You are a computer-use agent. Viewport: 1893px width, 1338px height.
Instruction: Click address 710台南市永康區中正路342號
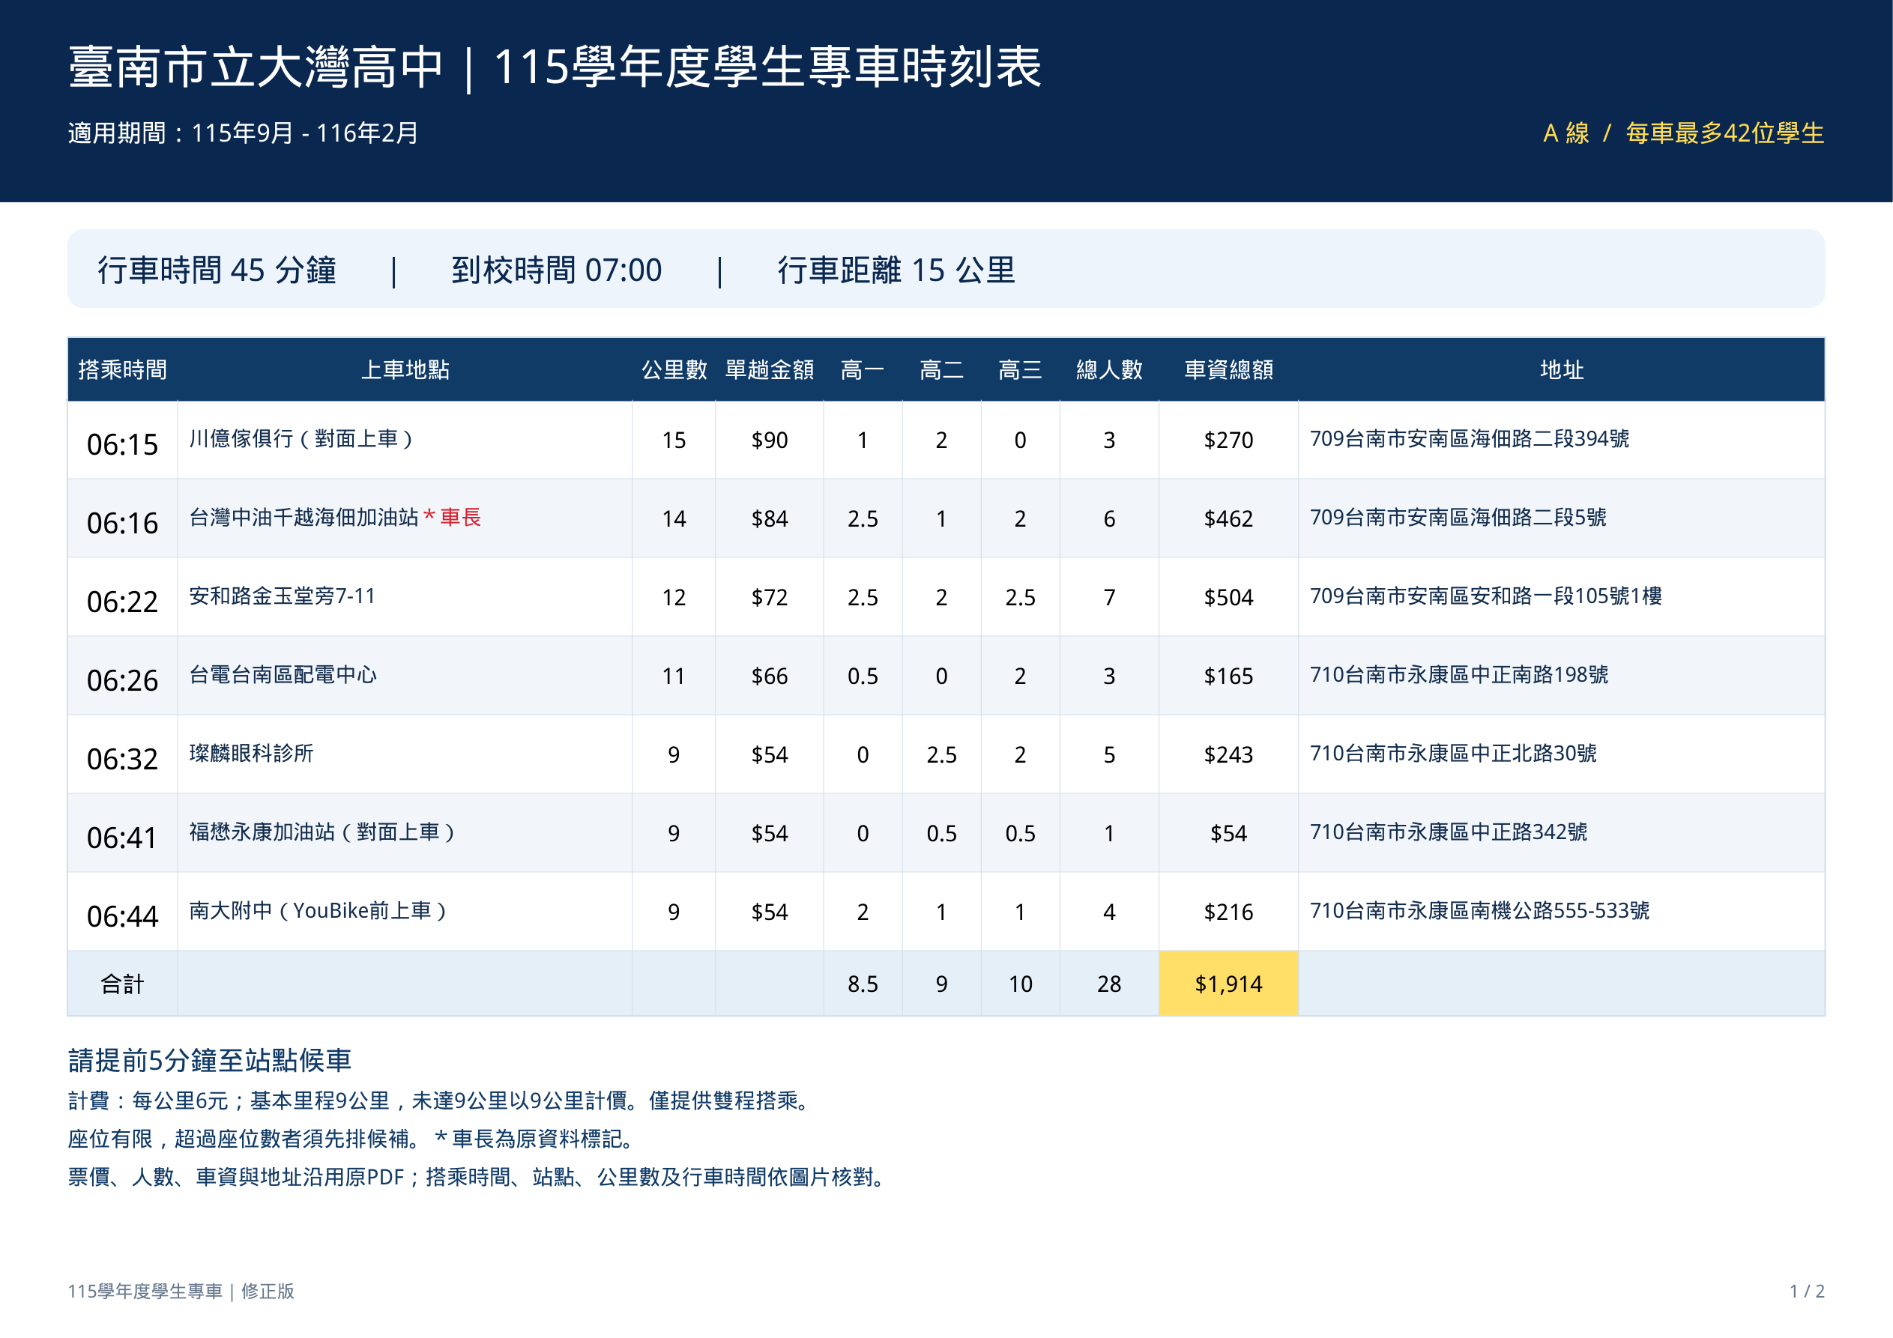point(1449,832)
